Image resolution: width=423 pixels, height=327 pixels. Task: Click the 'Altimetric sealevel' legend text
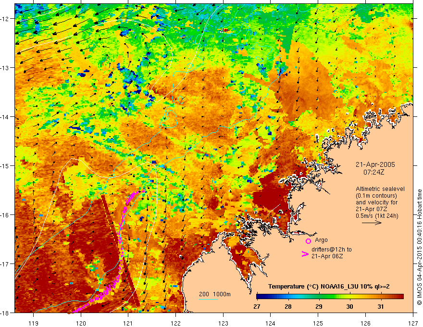380,189
